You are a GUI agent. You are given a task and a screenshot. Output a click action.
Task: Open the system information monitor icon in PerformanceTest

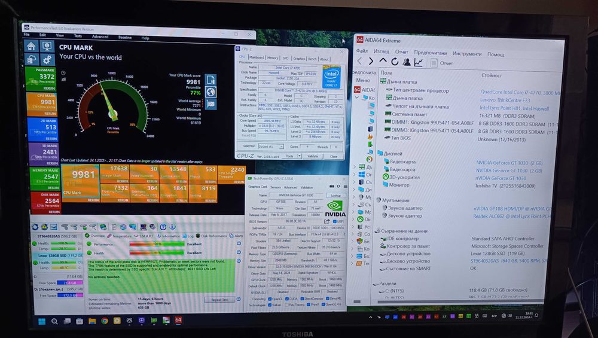(x=47, y=47)
